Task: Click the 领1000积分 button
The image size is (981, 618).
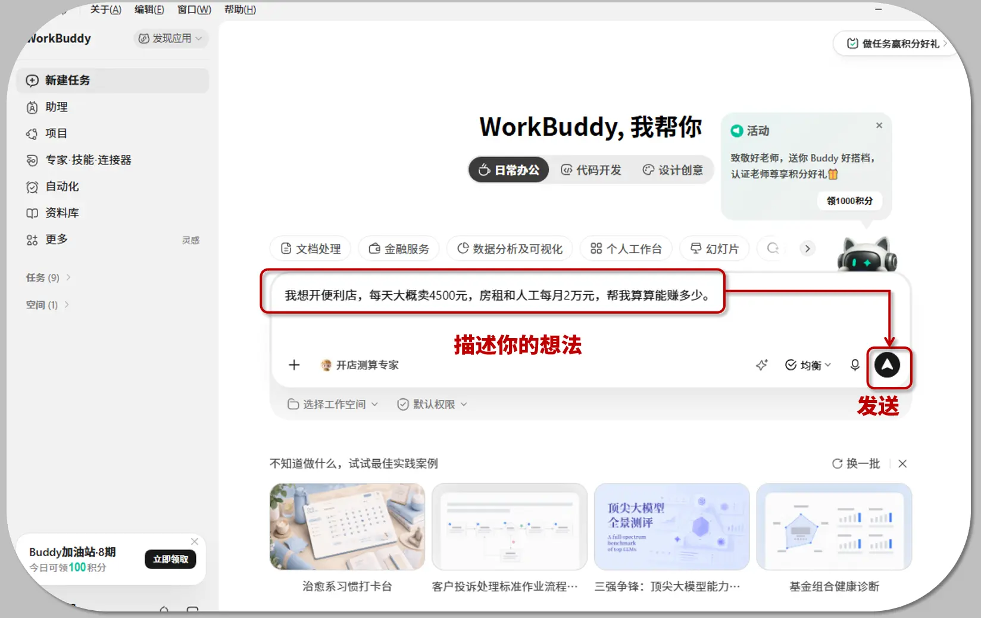Action: tap(849, 201)
